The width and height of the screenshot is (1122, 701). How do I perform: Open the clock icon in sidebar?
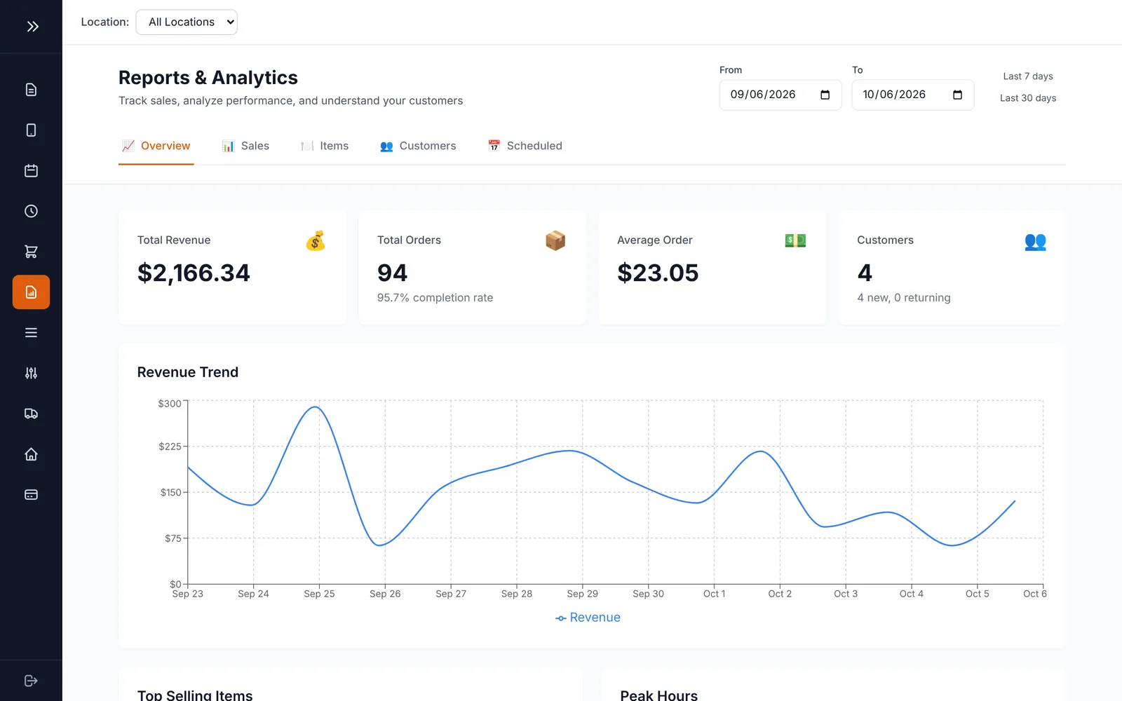[x=31, y=211]
